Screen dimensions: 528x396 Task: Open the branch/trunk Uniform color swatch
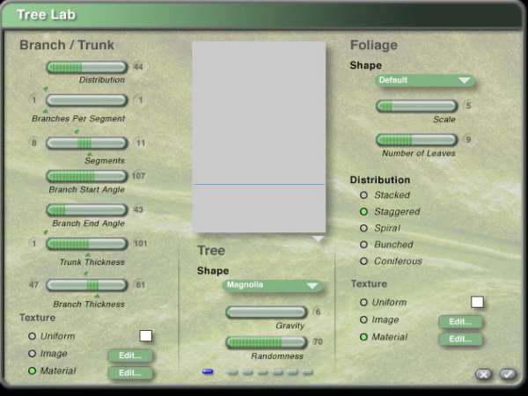[x=146, y=336]
